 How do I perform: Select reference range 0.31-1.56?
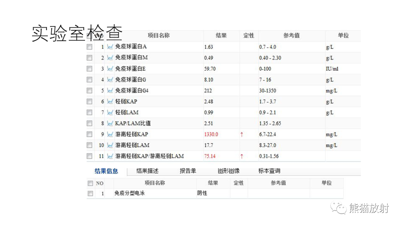(x=269, y=156)
